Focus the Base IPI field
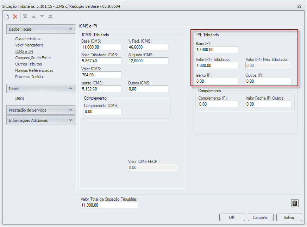Viewport: 307px width, 227px height. (217, 50)
